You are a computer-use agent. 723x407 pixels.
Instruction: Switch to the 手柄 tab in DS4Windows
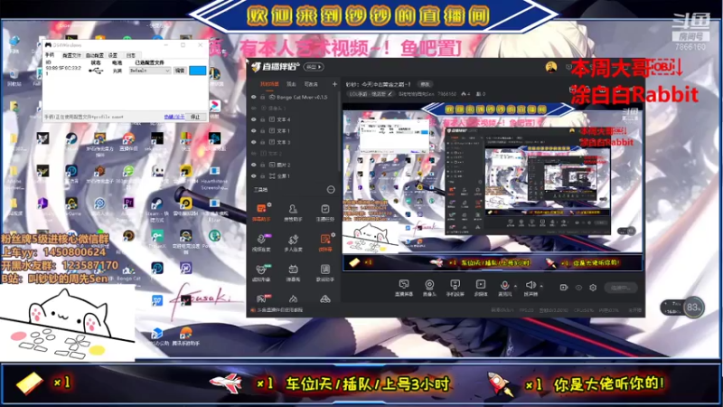point(50,55)
